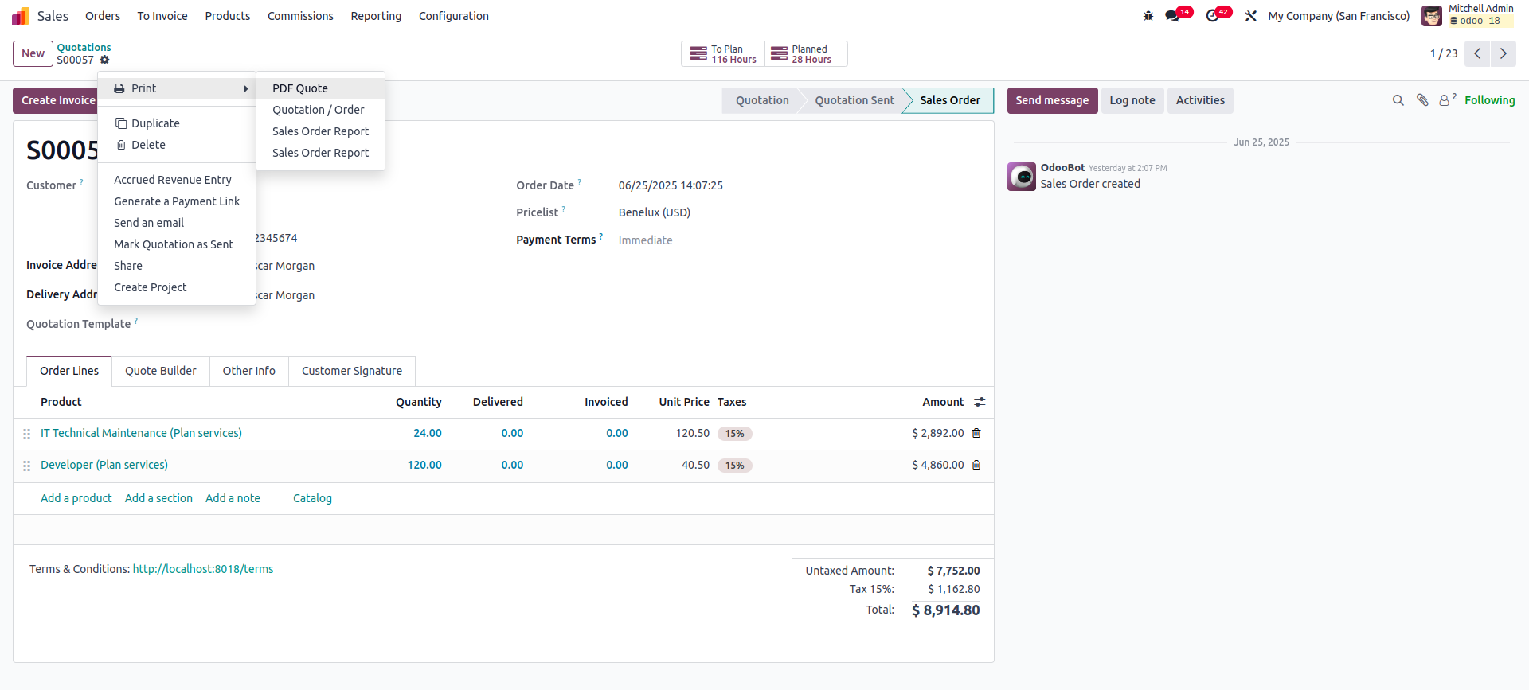Open the Configuration menu
This screenshot has width=1529, height=690.
(x=454, y=16)
